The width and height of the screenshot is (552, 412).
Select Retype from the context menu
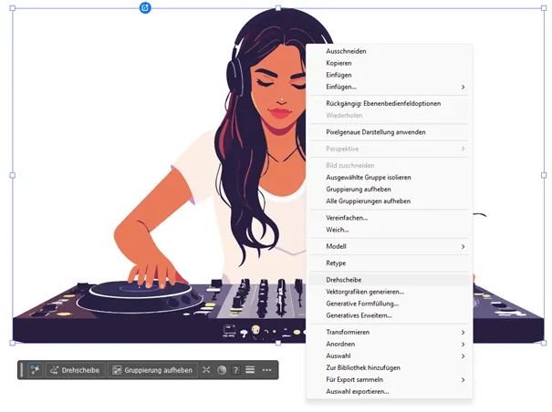click(x=336, y=263)
